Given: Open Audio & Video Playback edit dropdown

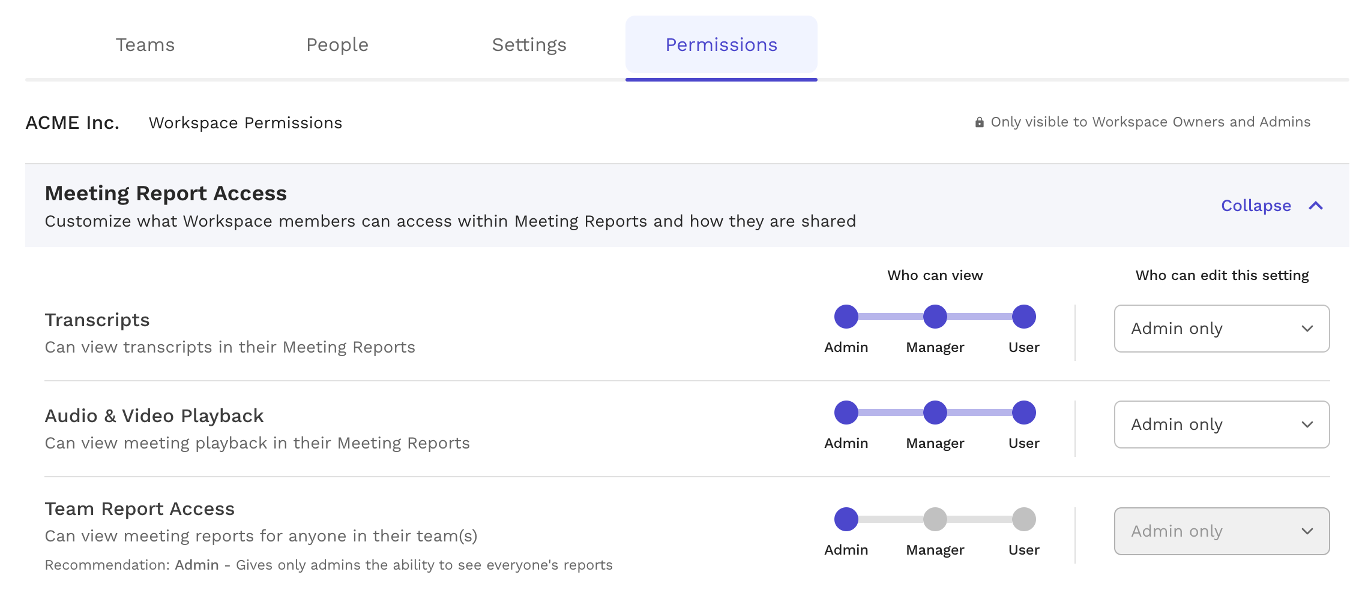Looking at the screenshot, I should (1222, 425).
